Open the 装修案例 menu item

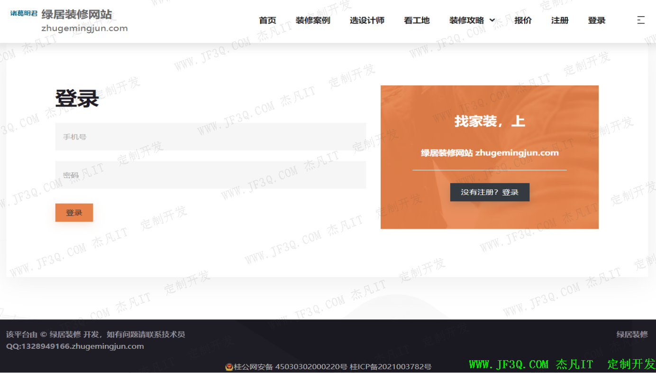313,20
